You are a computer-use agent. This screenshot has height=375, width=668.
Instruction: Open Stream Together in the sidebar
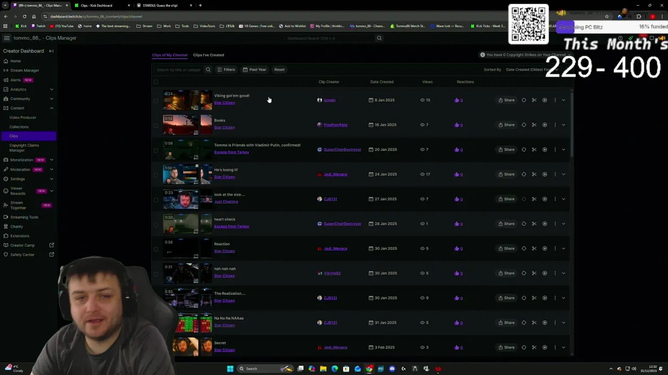(18, 205)
